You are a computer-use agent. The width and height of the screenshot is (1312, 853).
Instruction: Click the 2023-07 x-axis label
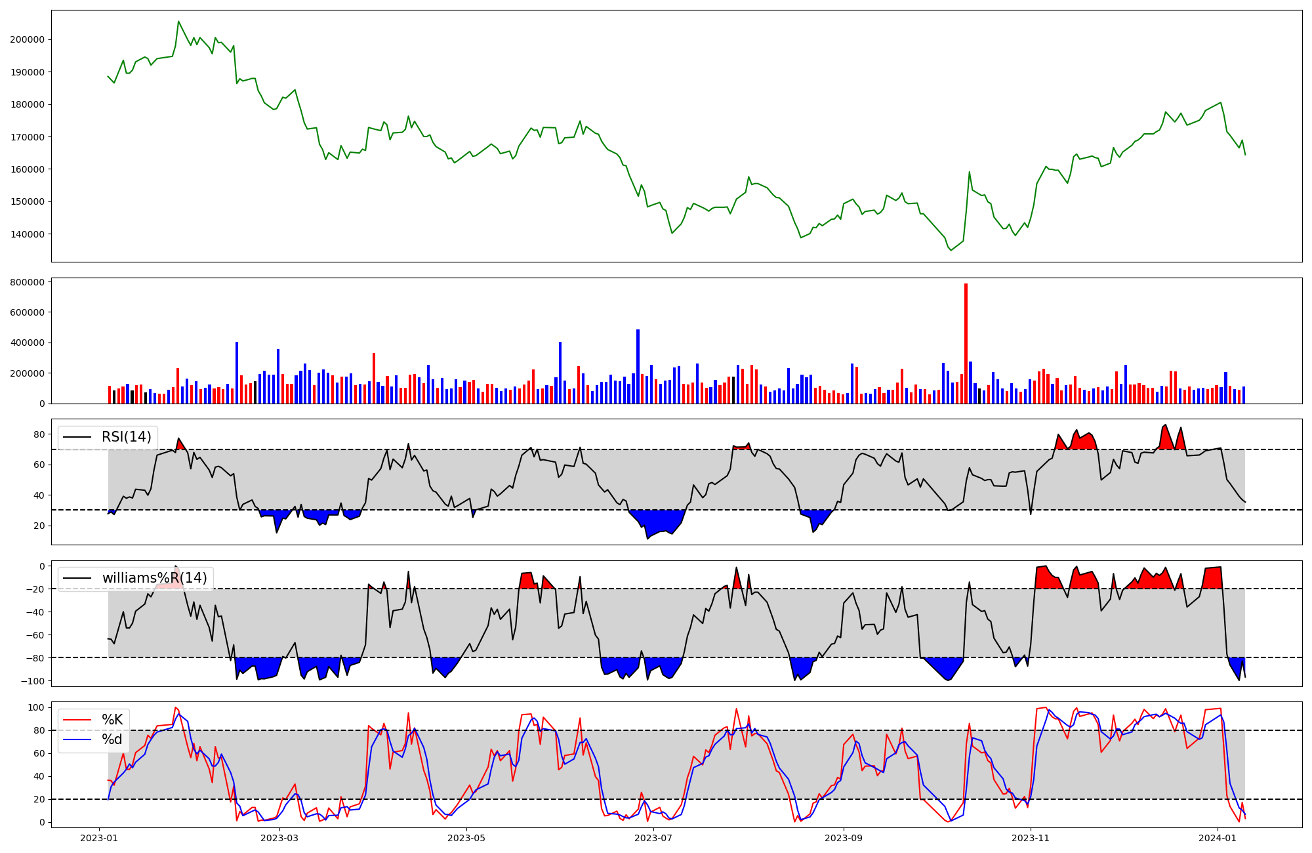(653, 838)
